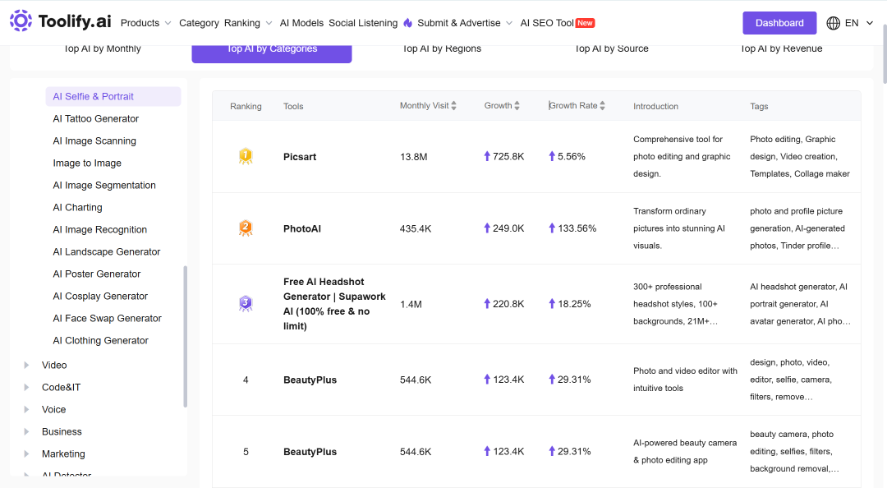Sort the table by Monthly Visit arrows

[x=453, y=106]
